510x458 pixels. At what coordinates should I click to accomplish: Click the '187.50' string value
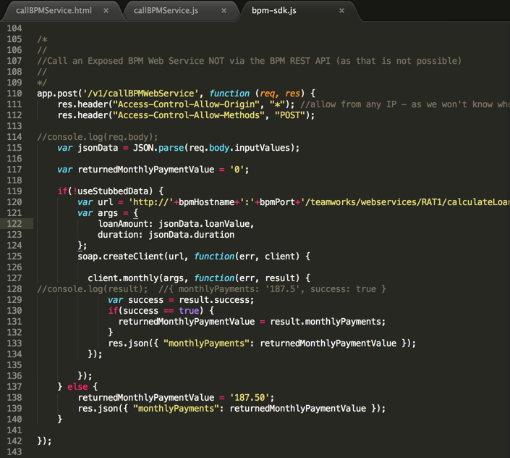tap(250, 397)
